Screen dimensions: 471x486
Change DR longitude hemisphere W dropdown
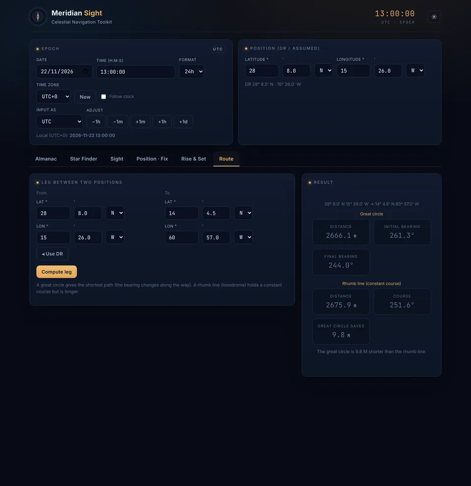coord(415,70)
